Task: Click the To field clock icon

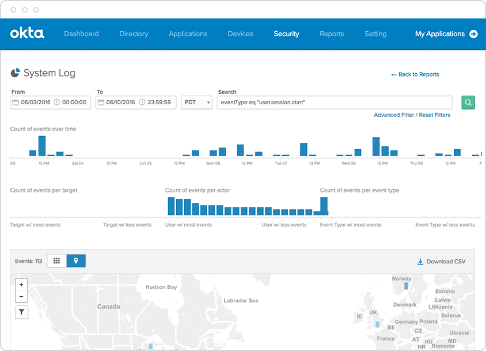Action: [x=142, y=103]
